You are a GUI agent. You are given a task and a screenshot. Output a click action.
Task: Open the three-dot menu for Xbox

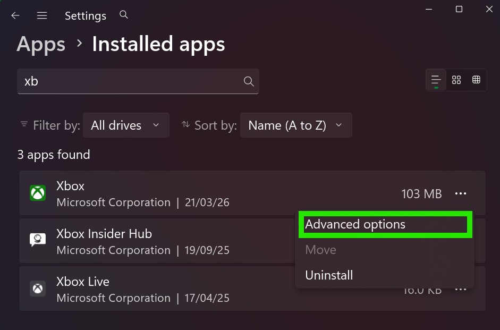[x=460, y=194]
